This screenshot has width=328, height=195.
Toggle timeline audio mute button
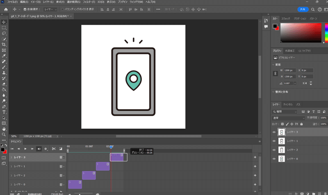39,149
